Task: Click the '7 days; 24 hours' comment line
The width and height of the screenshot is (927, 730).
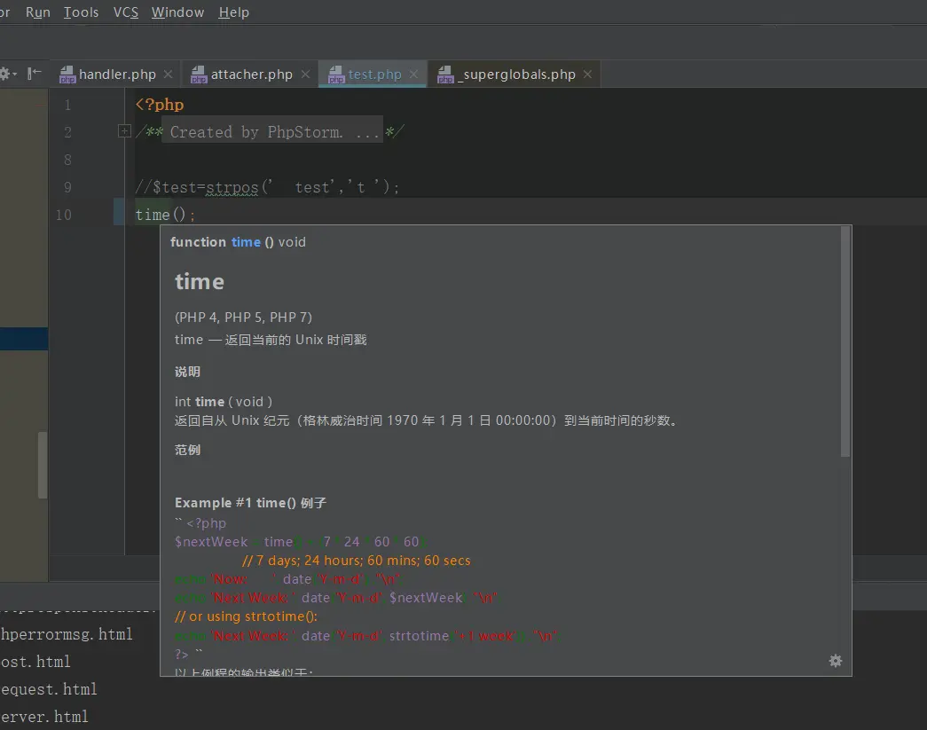Action: pyautogui.click(x=357, y=561)
